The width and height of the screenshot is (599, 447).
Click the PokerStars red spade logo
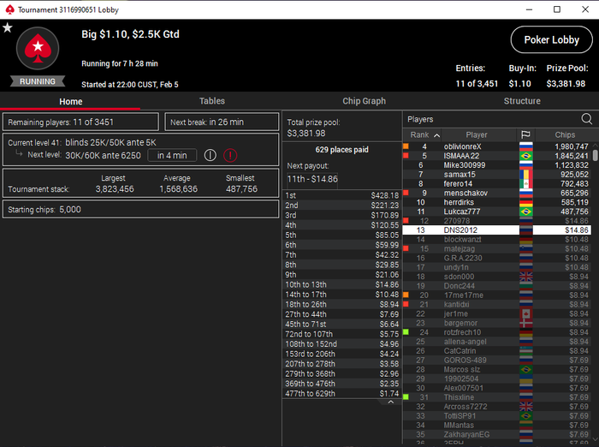(38, 48)
